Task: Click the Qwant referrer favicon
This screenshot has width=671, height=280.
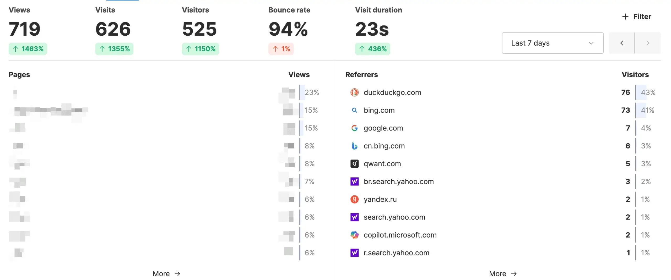Action: click(354, 164)
